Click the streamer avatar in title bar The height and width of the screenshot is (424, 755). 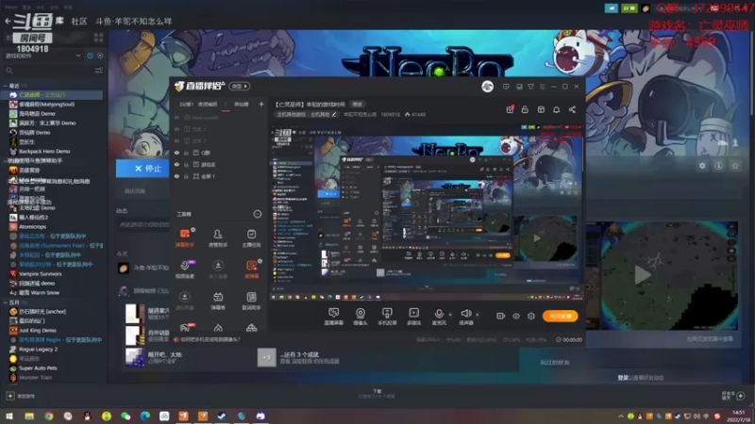(487, 87)
